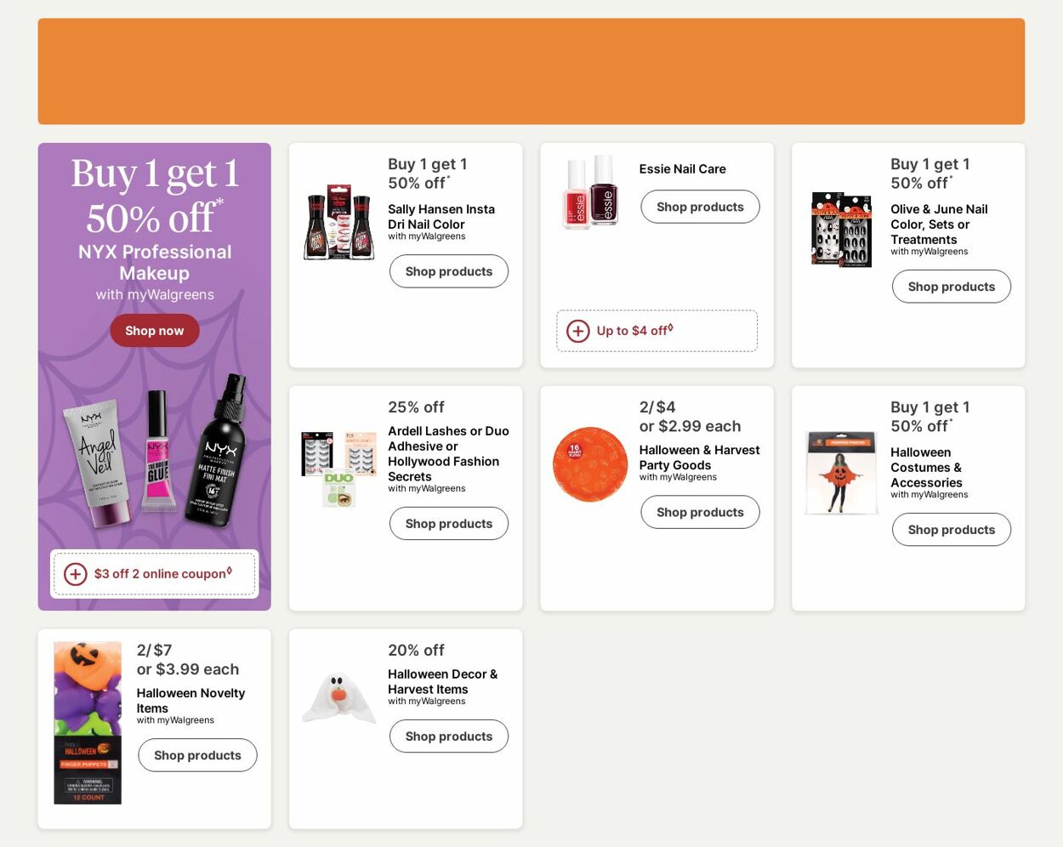
Task: Shop products for Halloween Novelty Items
Action: pos(197,755)
